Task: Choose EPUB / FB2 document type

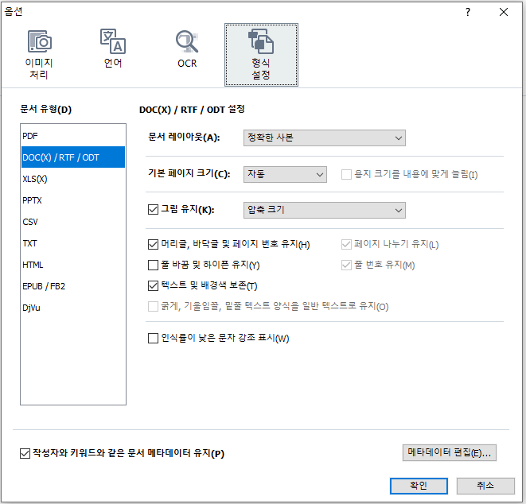Action: pyautogui.click(x=73, y=286)
